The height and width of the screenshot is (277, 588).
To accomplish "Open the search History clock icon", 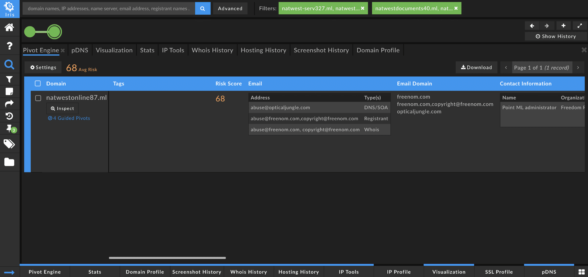I will coord(9,116).
